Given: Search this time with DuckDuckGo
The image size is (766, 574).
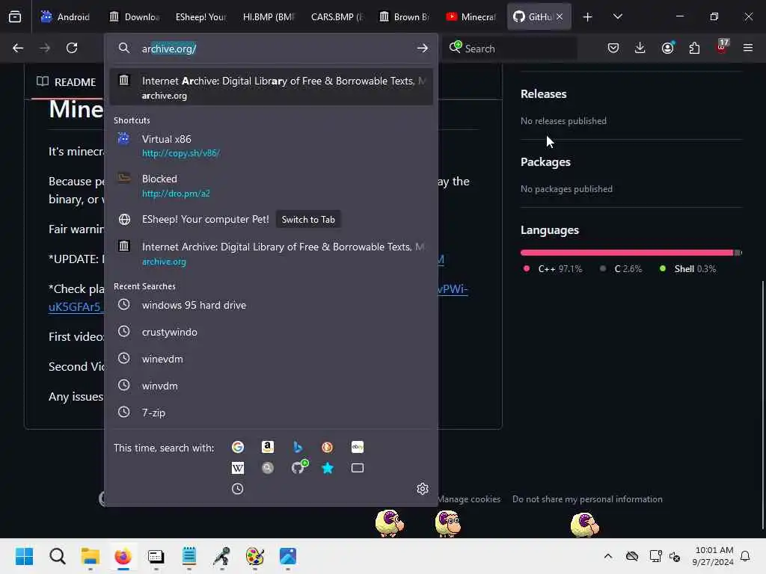Looking at the screenshot, I should tap(328, 447).
